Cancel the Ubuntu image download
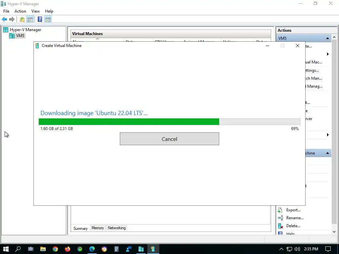Image resolution: width=339 pixels, height=254 pixels. click(169, 139)
